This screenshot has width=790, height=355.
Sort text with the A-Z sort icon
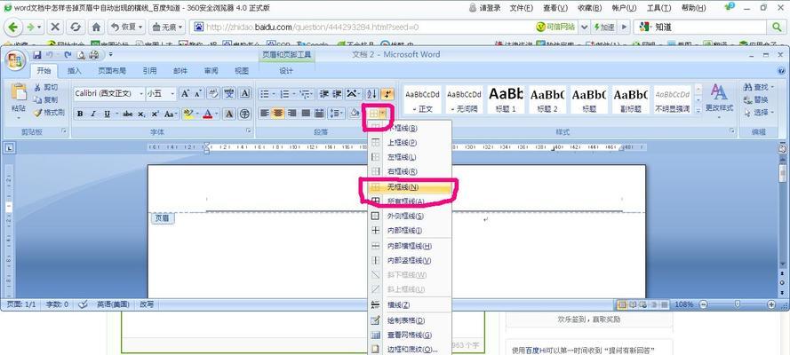coord(371,93)
